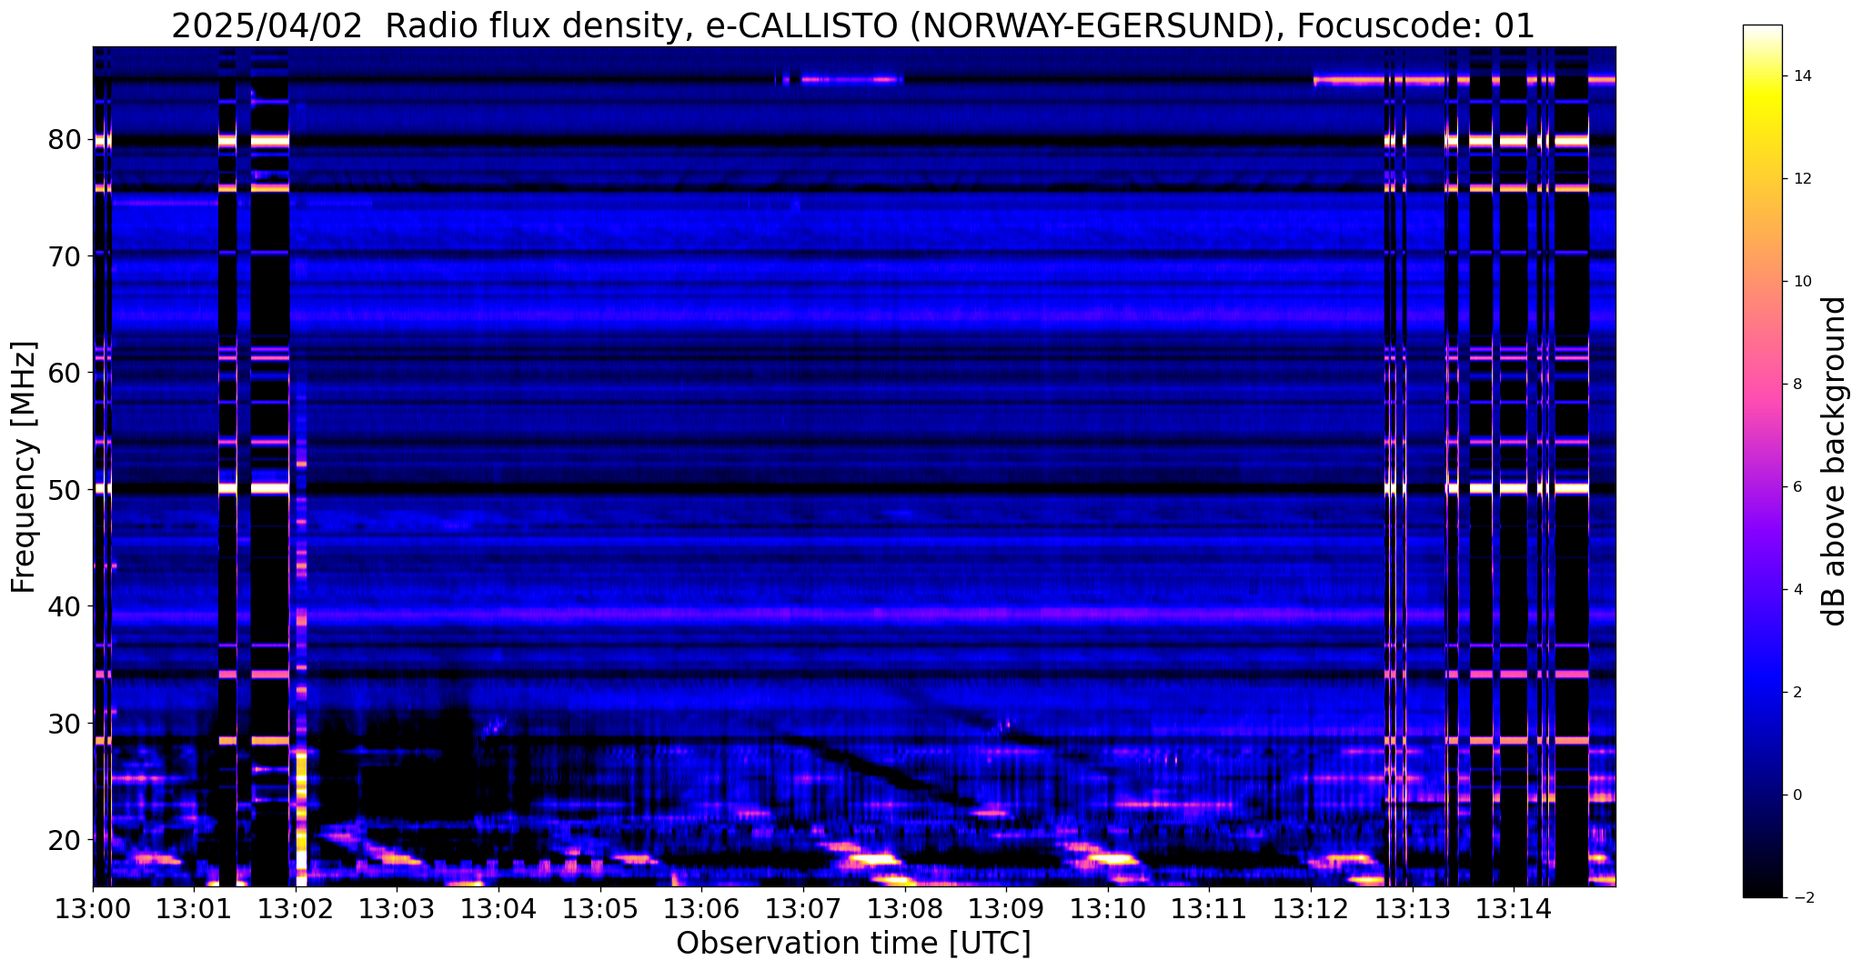Click the plot title mentioning NORWAY-EGERSUND
The image size is (1862, 970).
(853, 25)
